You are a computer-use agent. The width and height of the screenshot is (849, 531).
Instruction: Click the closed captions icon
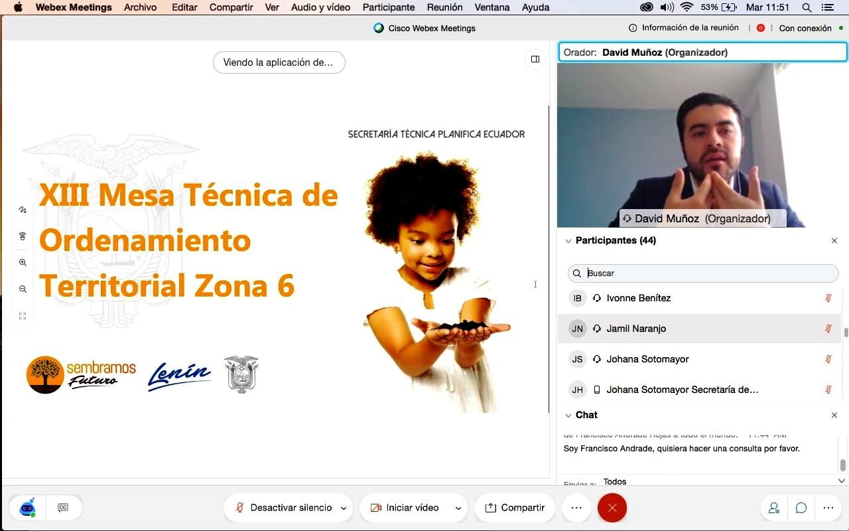tap(63, 508)
